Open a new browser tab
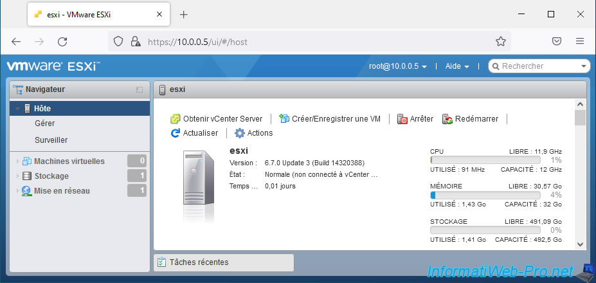596x283 pixels. (x=183, y=14)
